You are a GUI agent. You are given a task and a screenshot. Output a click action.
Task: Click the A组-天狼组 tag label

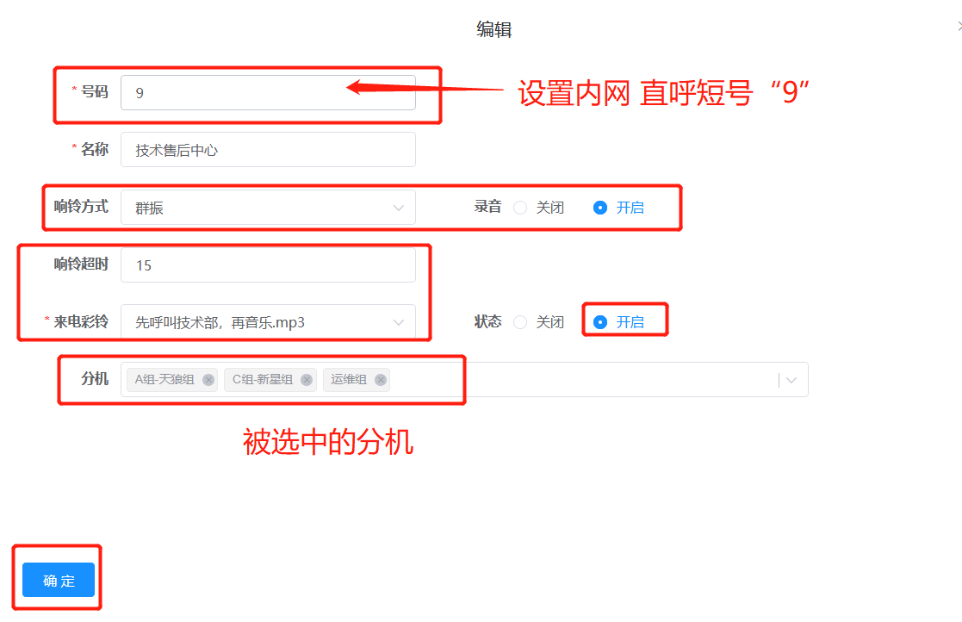coord(164,380)
